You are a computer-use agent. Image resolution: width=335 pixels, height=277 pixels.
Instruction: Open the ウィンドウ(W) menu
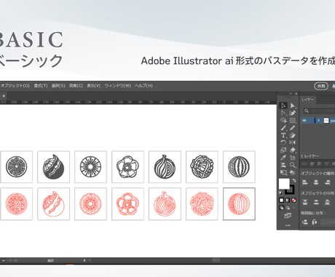[118, 85]
